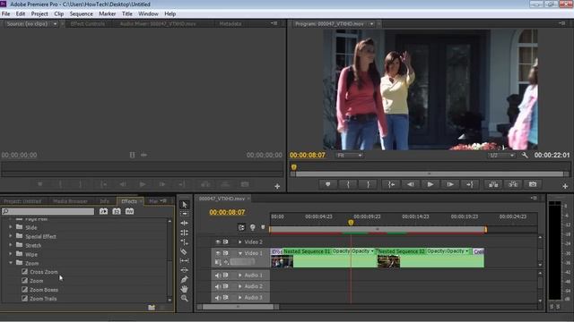Image resolution: width=574 pixels, height=322 pixels.
Task: Click the Lift button in Program monitor
Action: point(493,184)
